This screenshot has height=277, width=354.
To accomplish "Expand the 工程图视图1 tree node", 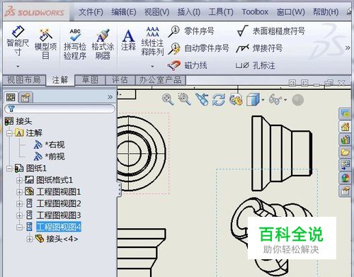I will [20, 192].
